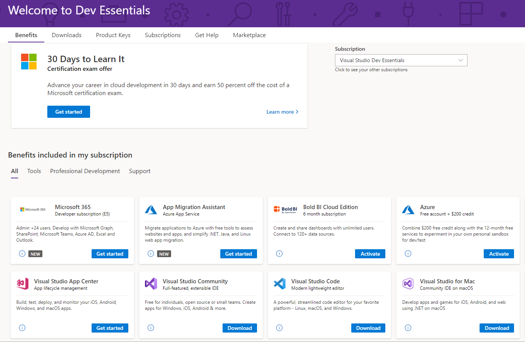Viewport: 525px width, 342px height.
Task: Open the Product Keys tab
Action: [113, 35]
